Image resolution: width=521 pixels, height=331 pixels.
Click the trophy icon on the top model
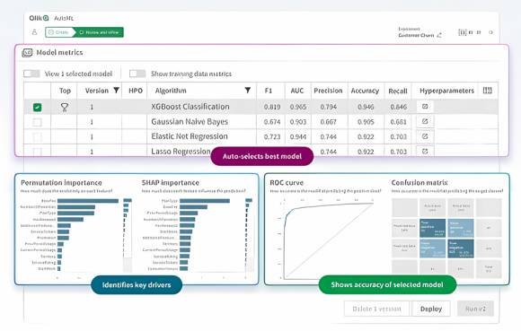(65, 107)
